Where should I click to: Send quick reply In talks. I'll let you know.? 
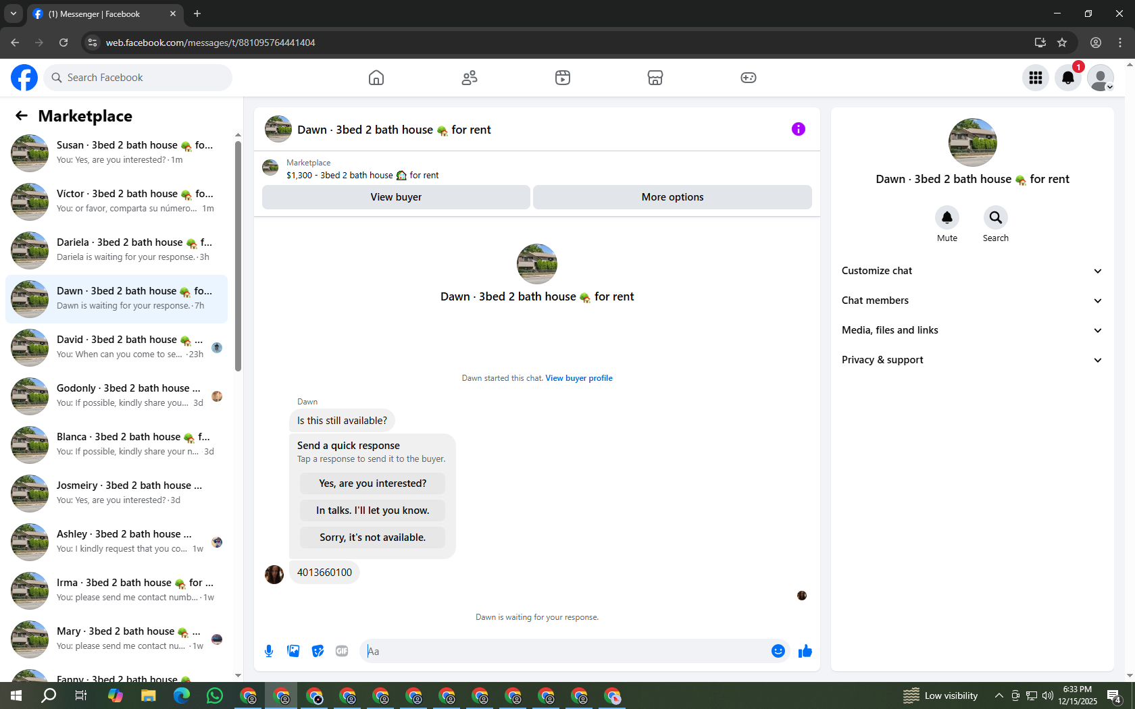(x=372, y=510)
